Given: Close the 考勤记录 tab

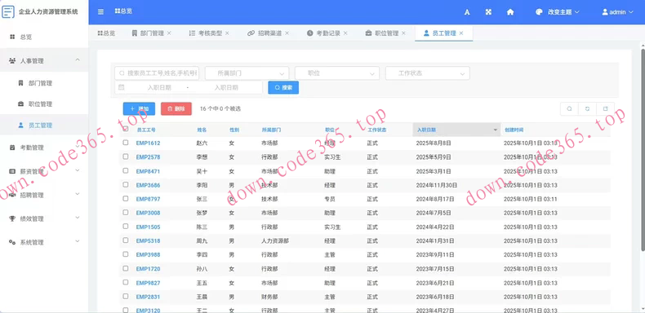Looking at the screenshot, I should pos(345,33).
